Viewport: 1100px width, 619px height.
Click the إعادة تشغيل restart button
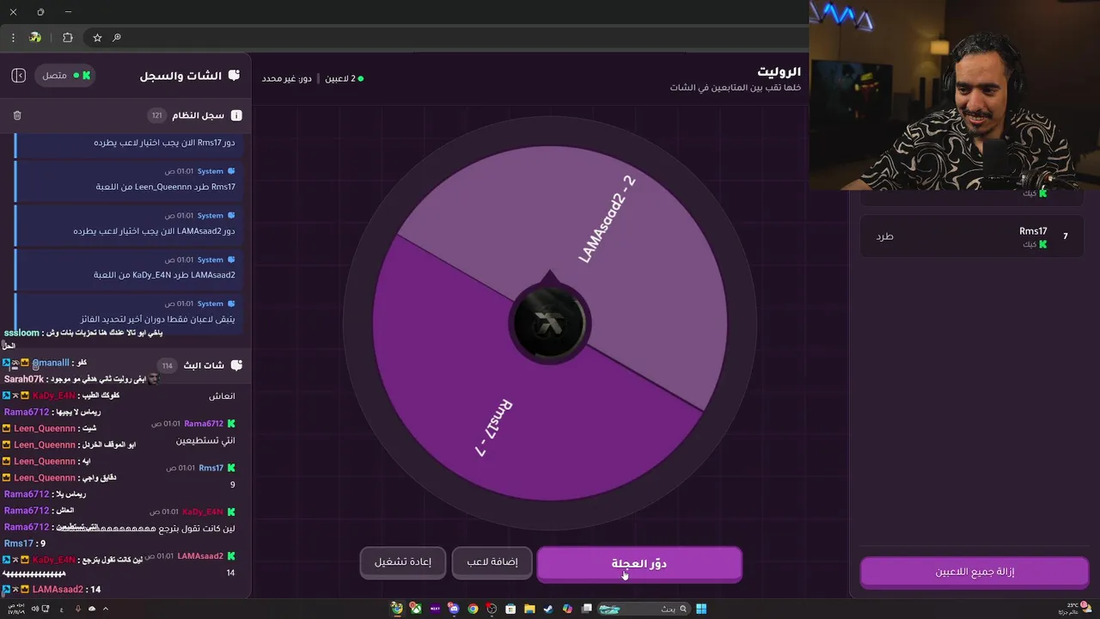pos(403,562)
